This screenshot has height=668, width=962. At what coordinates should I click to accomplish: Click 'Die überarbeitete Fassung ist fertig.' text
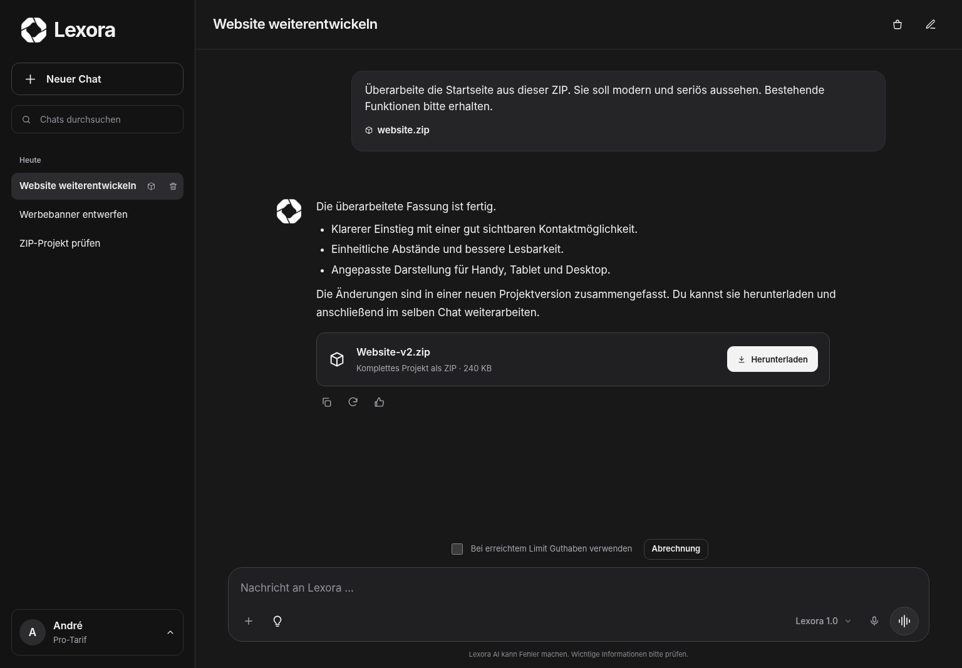click(x=406, y=207)
